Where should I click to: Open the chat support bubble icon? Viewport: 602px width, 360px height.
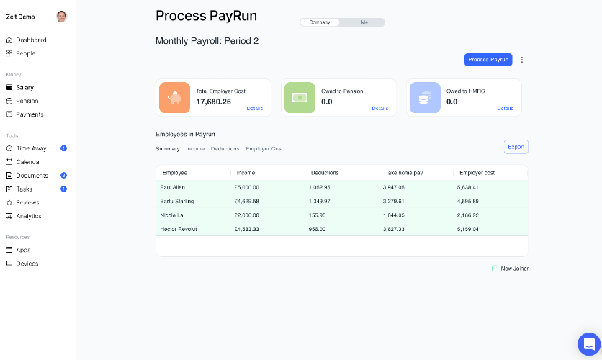pos(588,343)
